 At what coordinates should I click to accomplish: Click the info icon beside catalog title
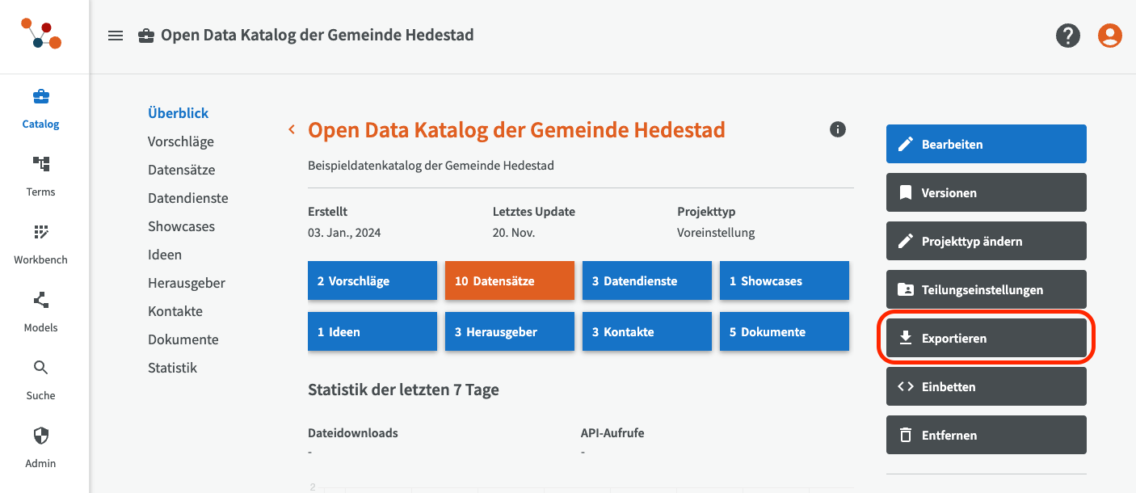(x=838, y=129)
